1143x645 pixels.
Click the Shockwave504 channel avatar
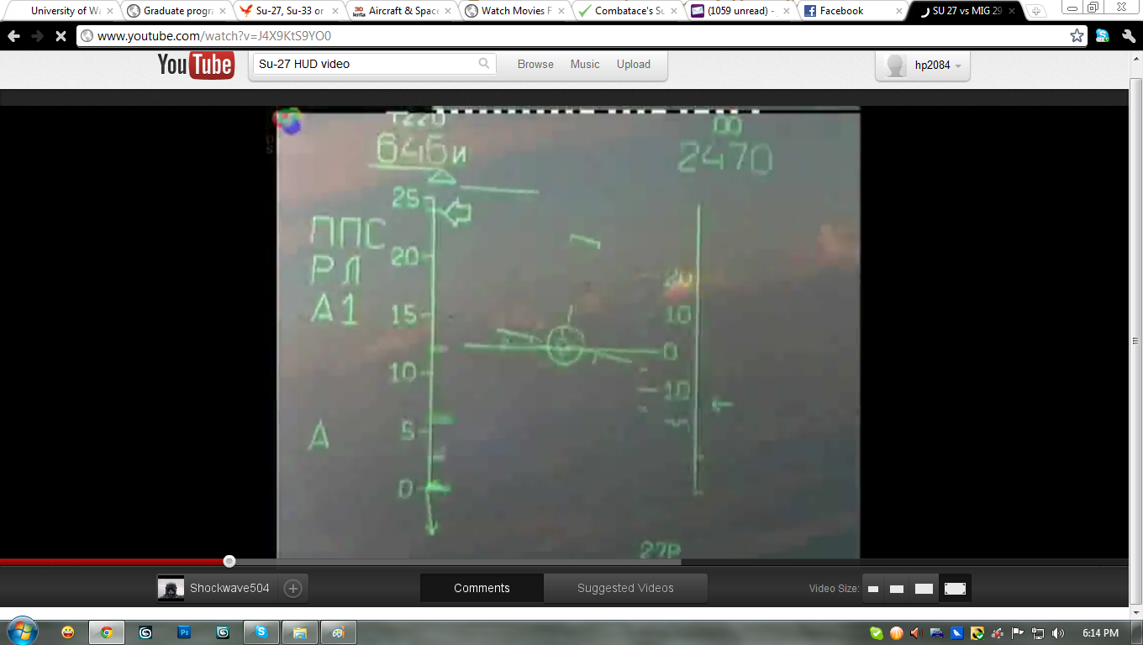coord(171,589)
